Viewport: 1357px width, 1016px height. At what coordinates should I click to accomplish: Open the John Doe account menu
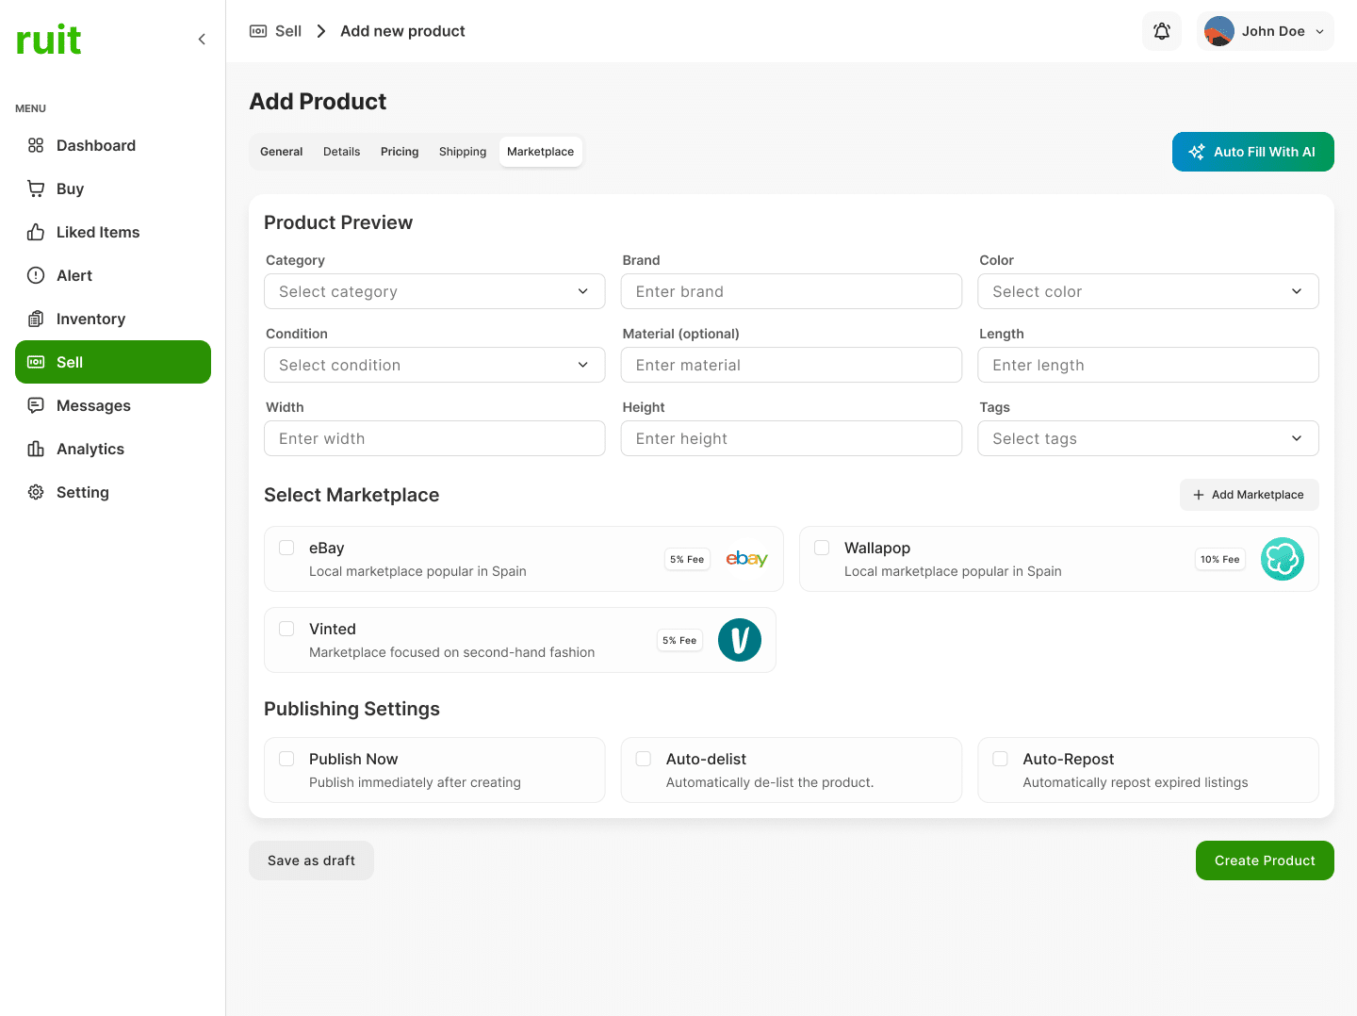click(x=1265, y=31)
